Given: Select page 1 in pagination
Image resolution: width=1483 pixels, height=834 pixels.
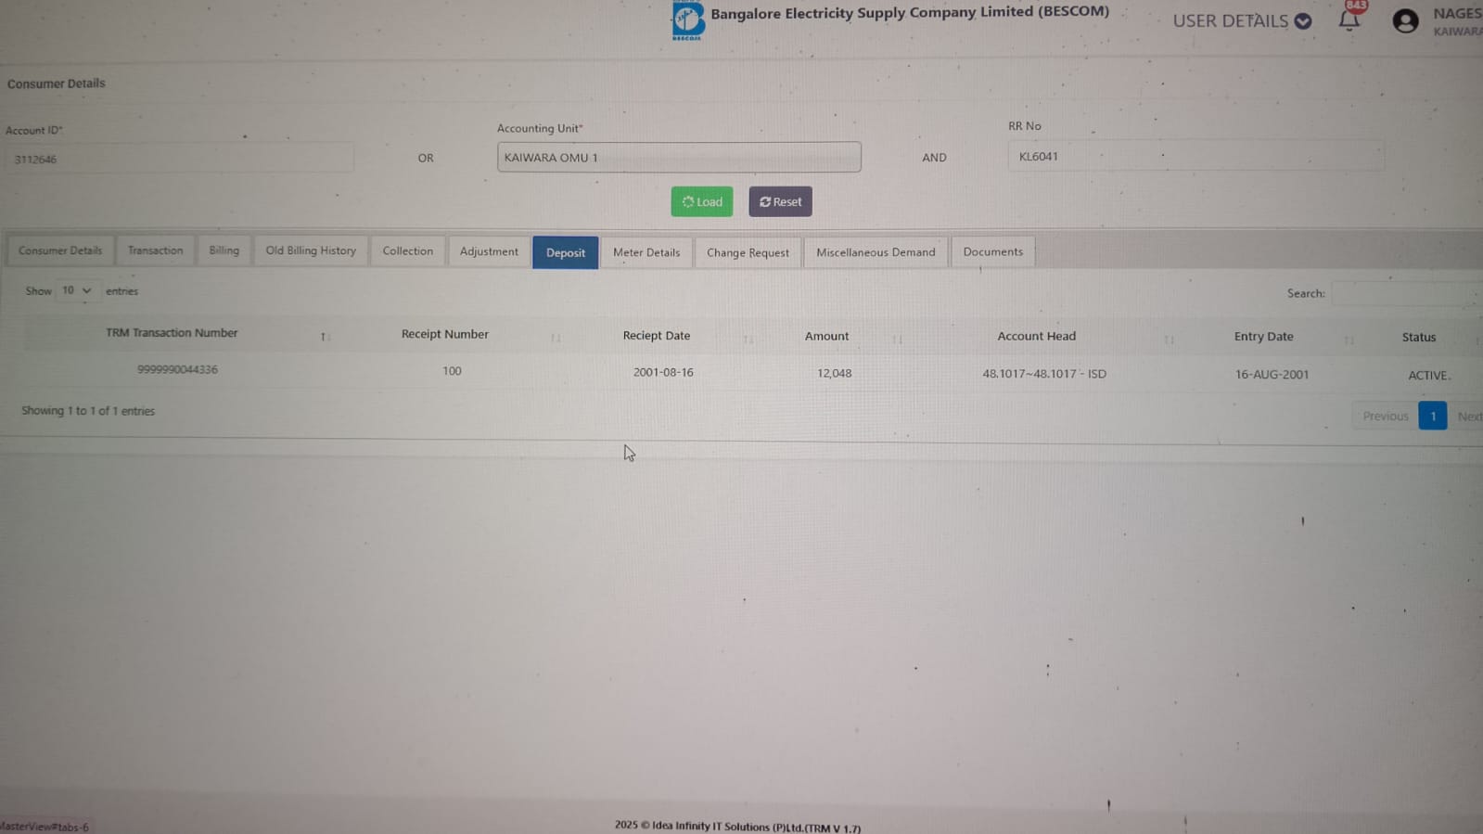Looking at the screenshot, I should tap(1433, 416).
